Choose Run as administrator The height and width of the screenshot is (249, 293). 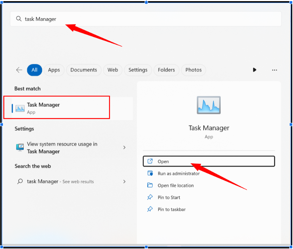178,173
